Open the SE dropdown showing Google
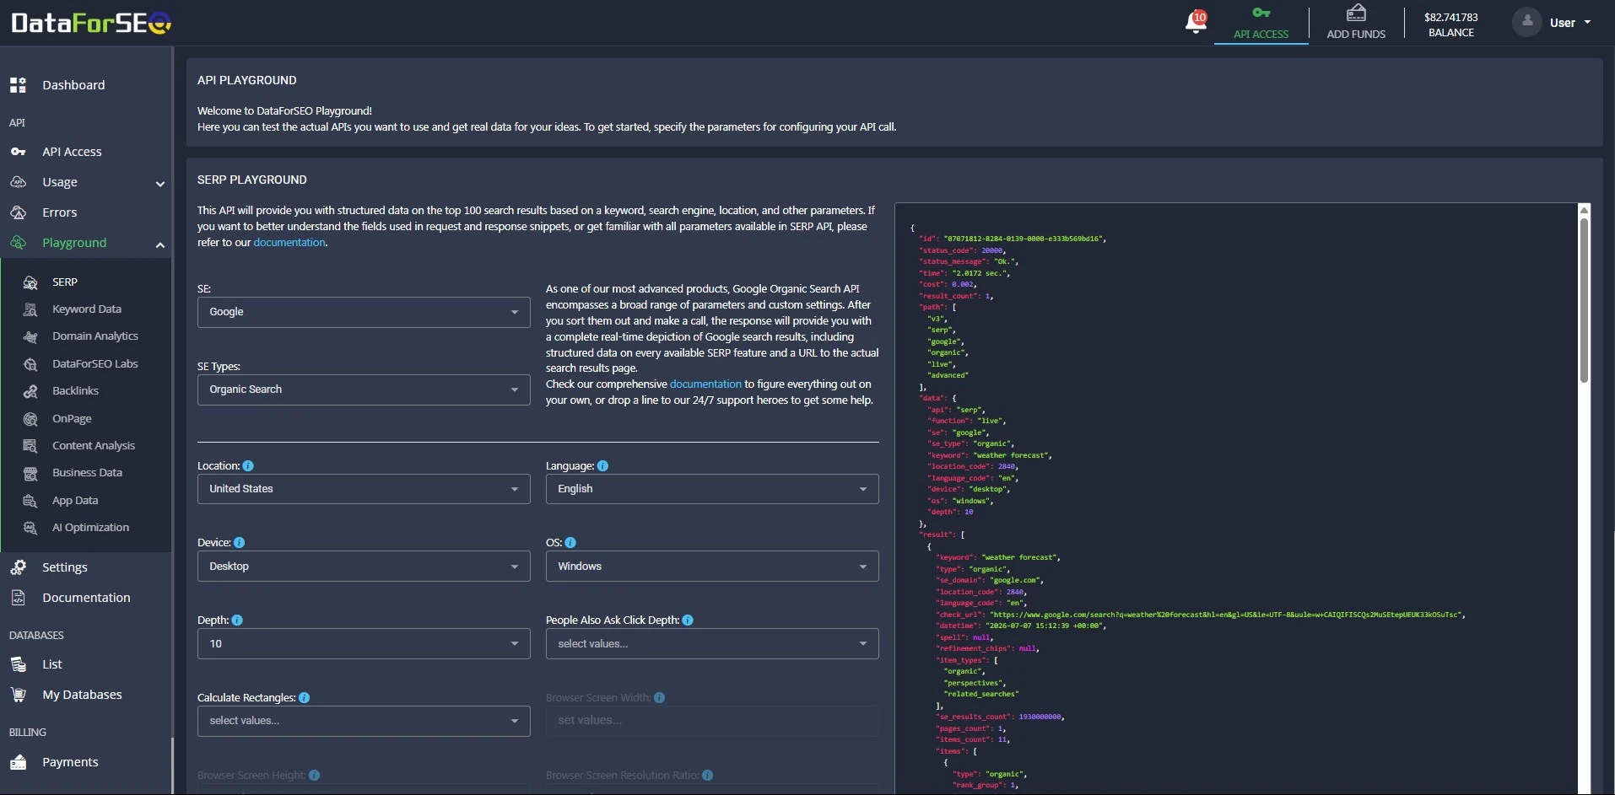The width and height of the screenshot is (1615, 795). (x=364, y=312)
